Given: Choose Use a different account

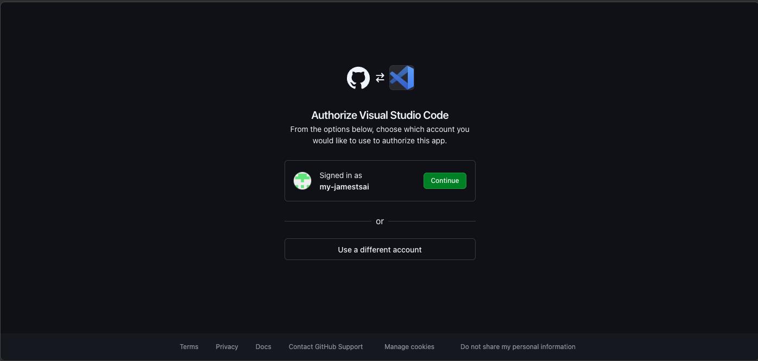Looking at the screenshot, I should tap(380, 250).
